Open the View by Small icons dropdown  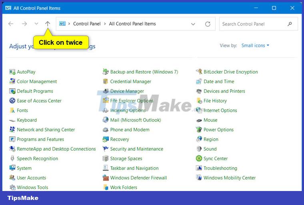[x=255, y=45]
